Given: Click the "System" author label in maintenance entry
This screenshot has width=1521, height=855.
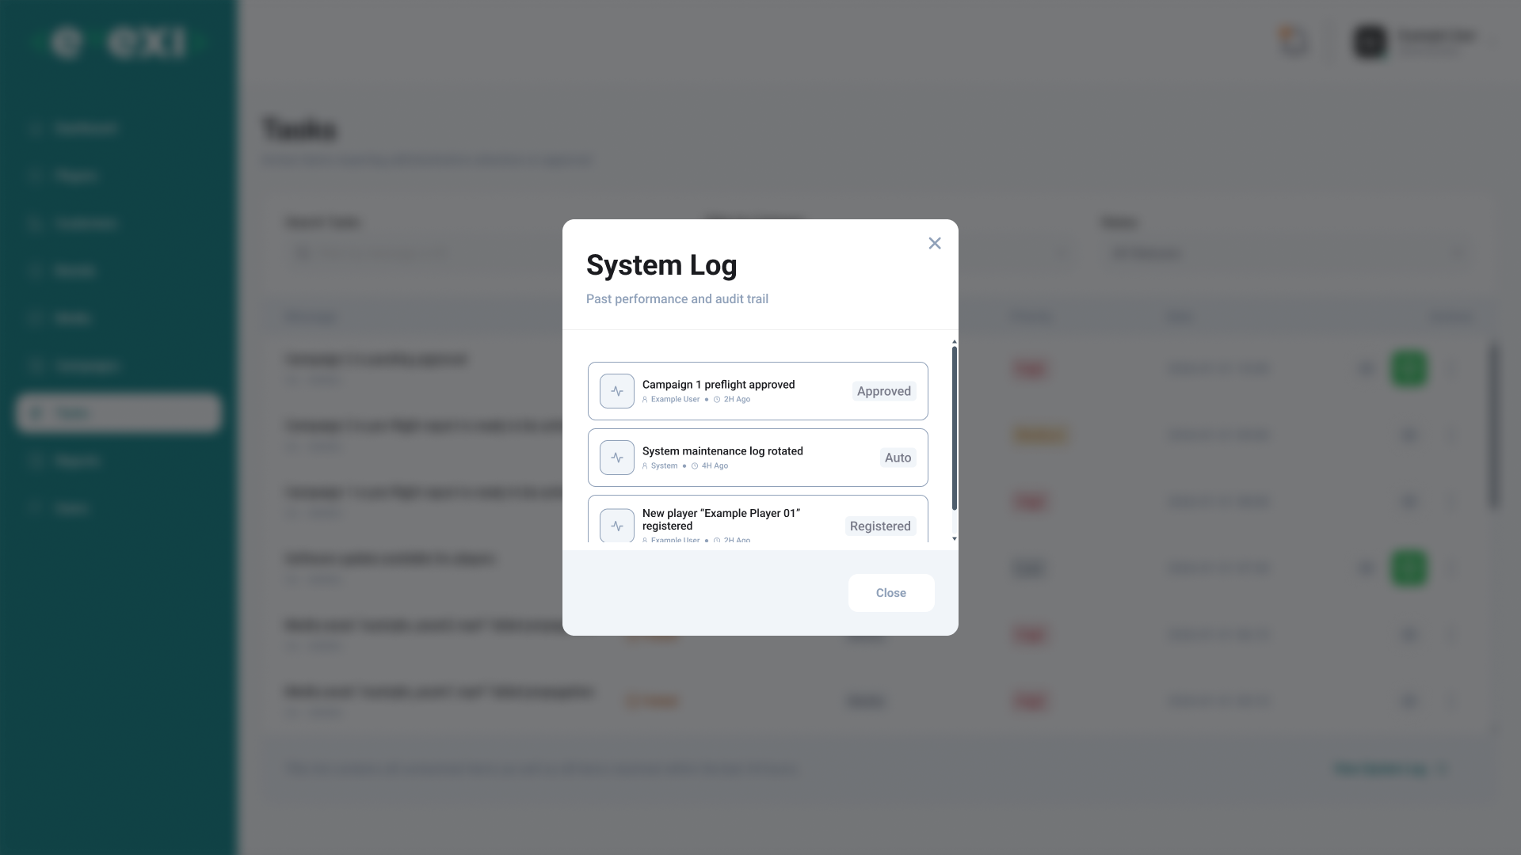Looking at the screenshot, I should tap(664, 466).
